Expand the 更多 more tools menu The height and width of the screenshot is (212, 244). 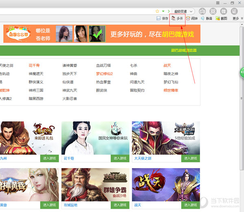237,19
